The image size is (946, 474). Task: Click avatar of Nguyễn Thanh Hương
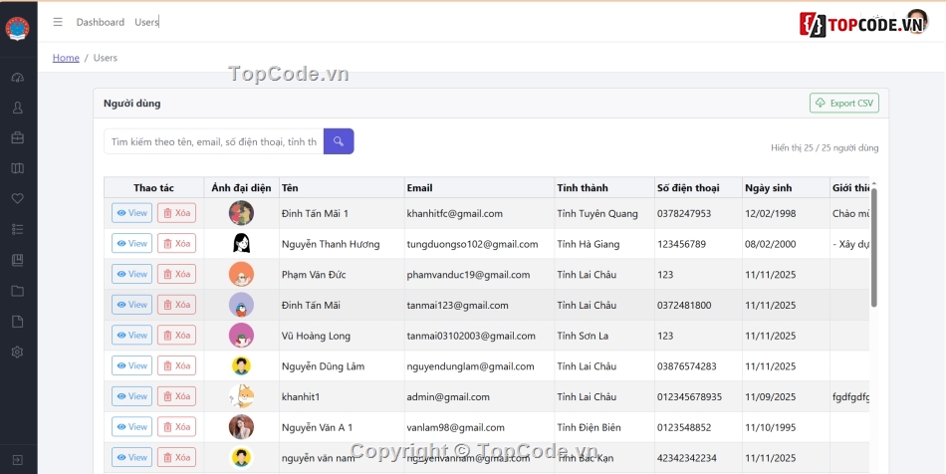point(241,244)
